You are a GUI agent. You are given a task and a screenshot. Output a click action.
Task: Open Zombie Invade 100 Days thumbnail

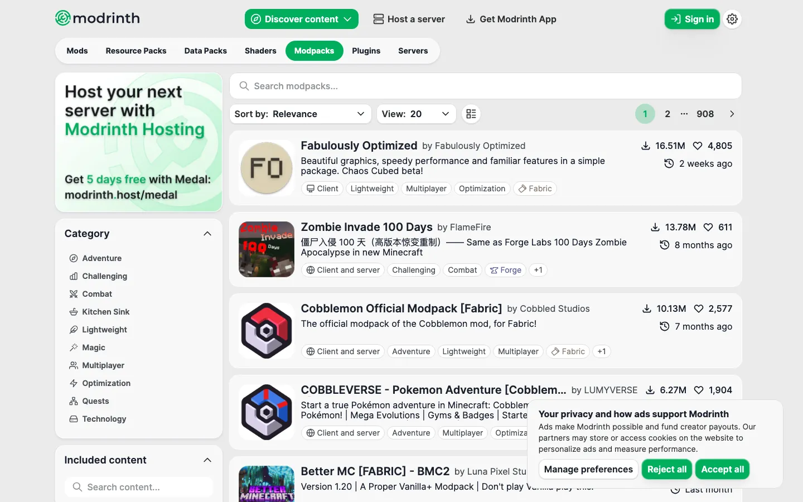[x=267, y=249]
